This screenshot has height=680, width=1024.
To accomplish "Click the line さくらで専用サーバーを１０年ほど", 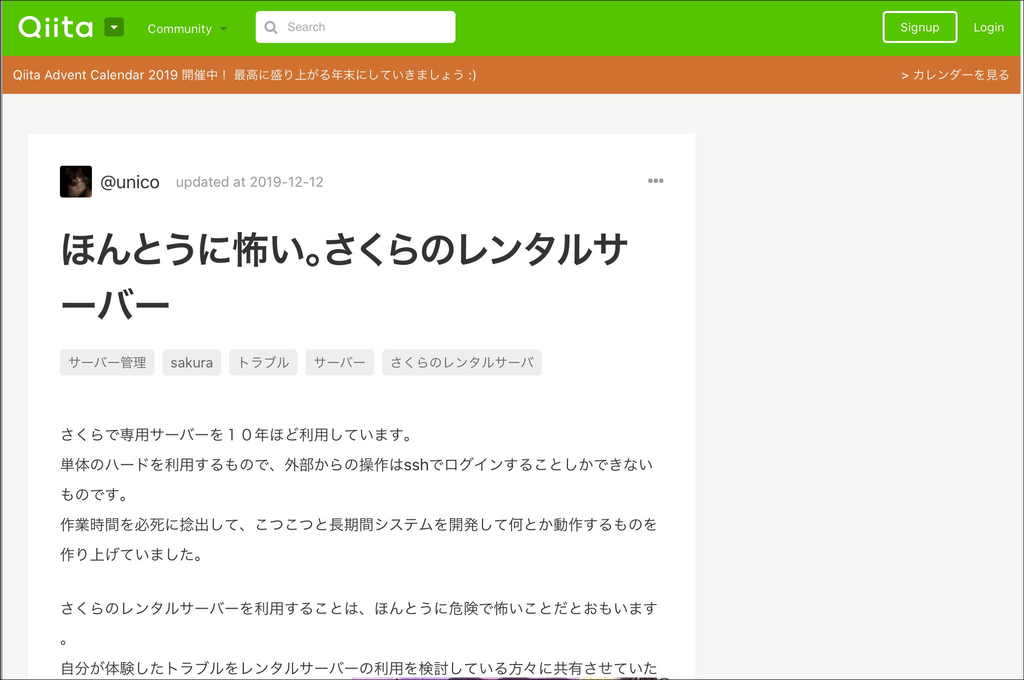I will tap(237, 435).
